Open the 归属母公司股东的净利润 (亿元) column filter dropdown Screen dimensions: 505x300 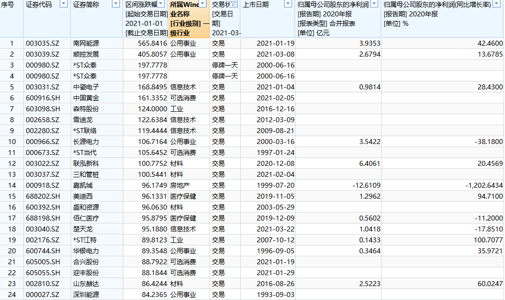374,4
